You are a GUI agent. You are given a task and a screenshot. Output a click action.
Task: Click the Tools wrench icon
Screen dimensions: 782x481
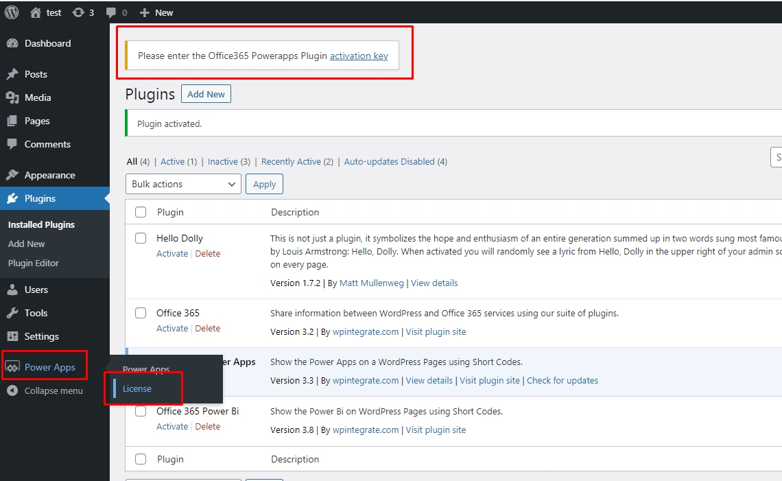[x=12, y=313]
